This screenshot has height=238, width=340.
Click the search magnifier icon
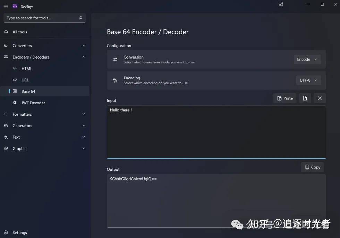[x=80, y=18]
